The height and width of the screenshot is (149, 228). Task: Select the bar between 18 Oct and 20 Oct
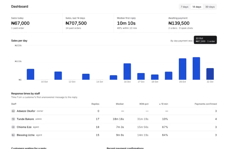169,76
